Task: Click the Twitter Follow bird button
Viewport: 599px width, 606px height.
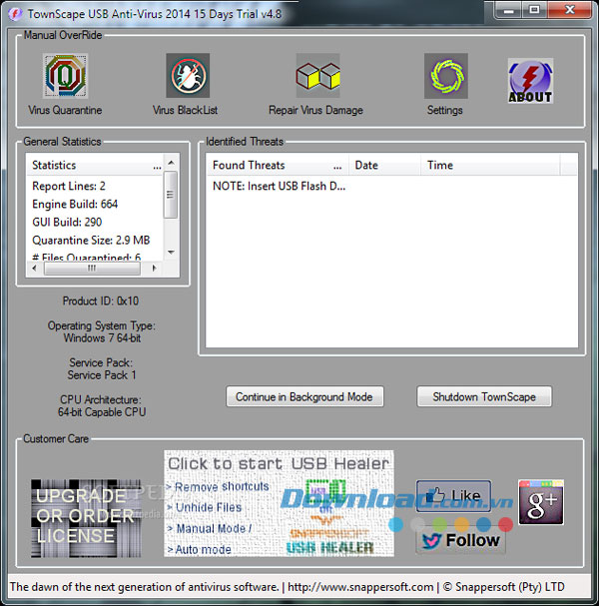Action: [460, 540]
